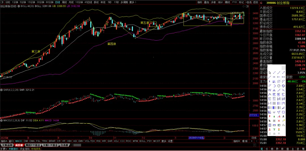
Task: Choose the downward V arrow tool
Action: click(274, 112)
